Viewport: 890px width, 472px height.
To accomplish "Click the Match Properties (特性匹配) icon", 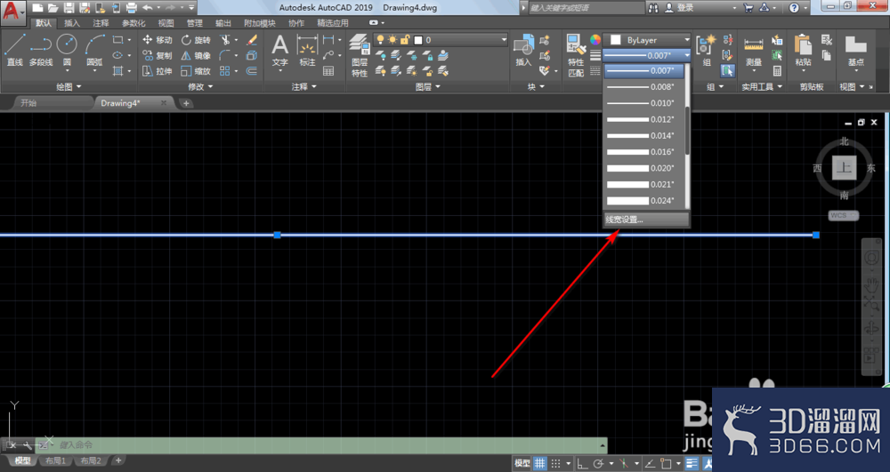I will [x=576, y=55].
